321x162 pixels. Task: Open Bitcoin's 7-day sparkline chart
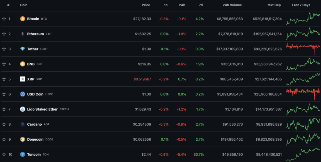pos(303,18)
